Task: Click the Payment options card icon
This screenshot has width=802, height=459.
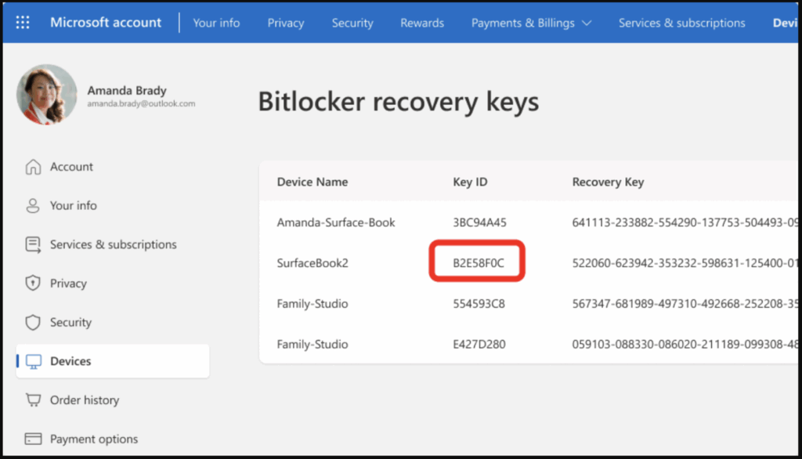Action: click(34, 439)
